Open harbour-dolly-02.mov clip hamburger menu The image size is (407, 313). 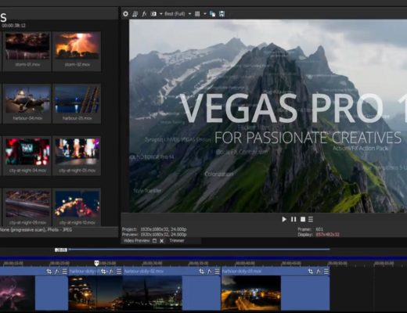[217, 272]
